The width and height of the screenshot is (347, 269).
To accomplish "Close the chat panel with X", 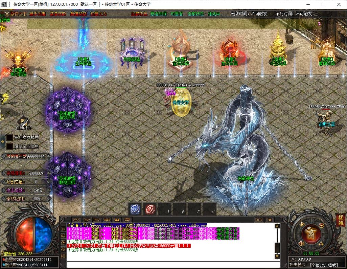I will tap(270, 220).
